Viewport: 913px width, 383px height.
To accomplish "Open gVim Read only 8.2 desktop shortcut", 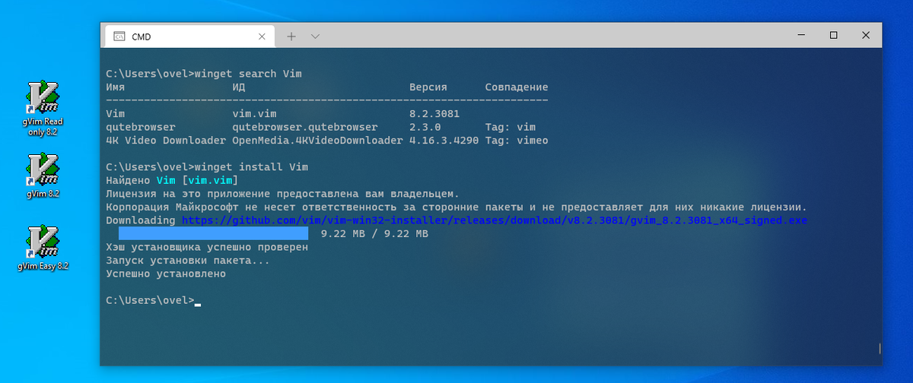I will click(43, 109).
